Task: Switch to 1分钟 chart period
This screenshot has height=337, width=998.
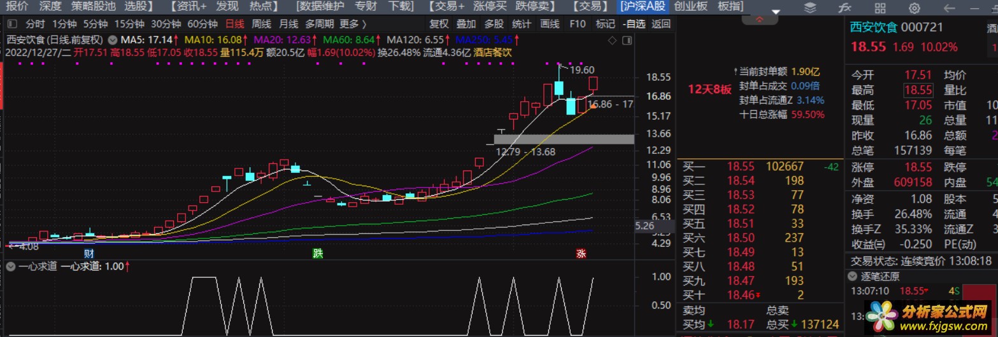Action: point(64,24)
